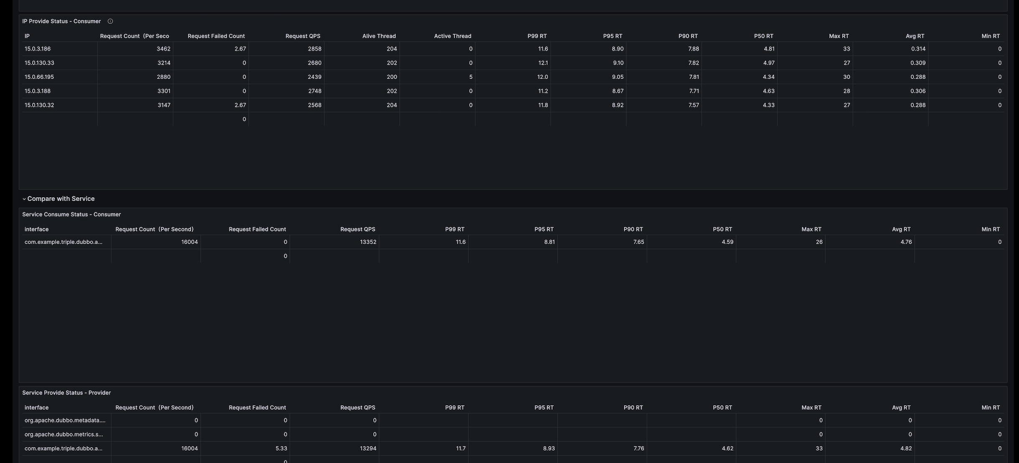The image size is (1019, 463).
Task: Sort IP table by Alive Thread column
Action: point(379,36)
